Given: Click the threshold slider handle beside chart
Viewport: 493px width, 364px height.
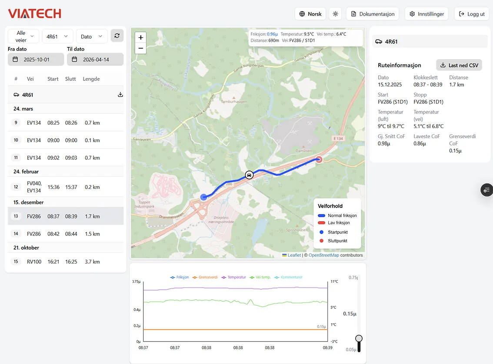Looking at the screenshot, I should pyautogui.click(x=359, y=338).
